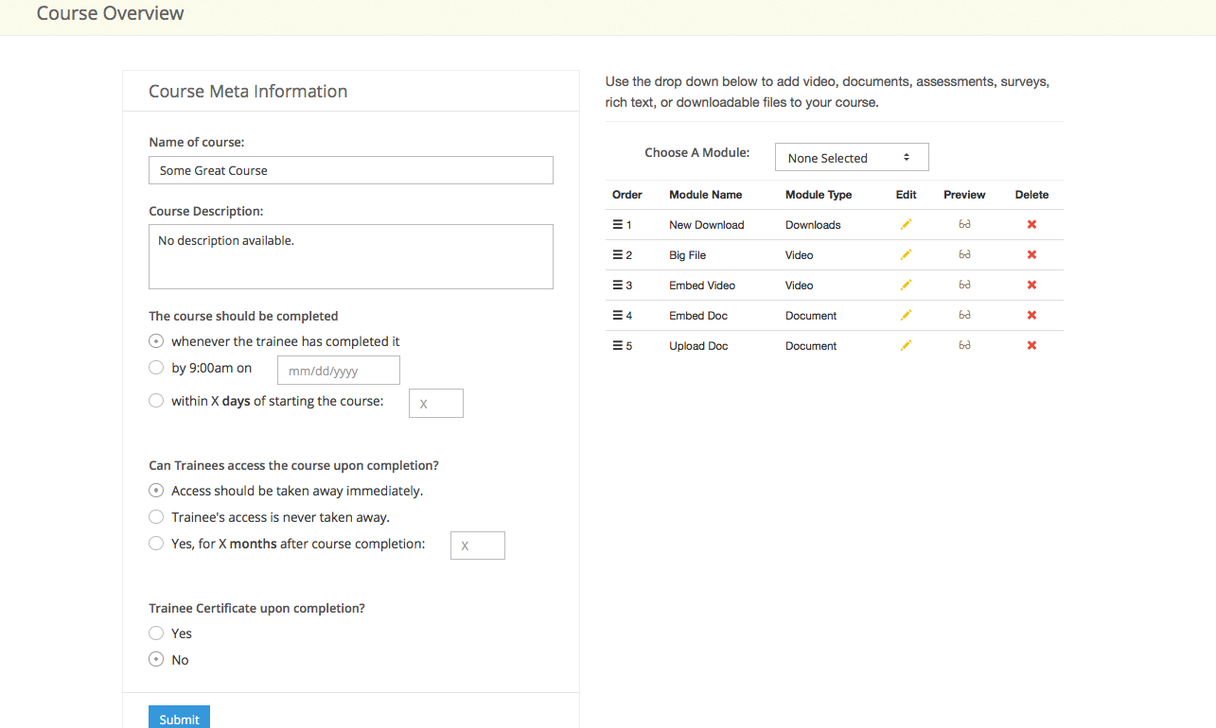This screenshot has width=1216, height=728.
Task: Edit the Embed Doc module
Action: point(906,315)
